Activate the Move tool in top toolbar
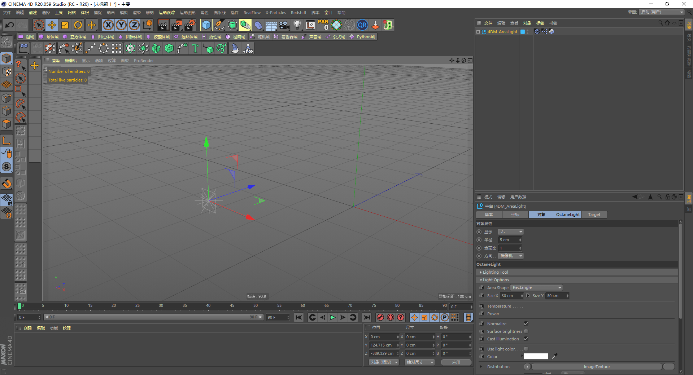 [52, 25]
